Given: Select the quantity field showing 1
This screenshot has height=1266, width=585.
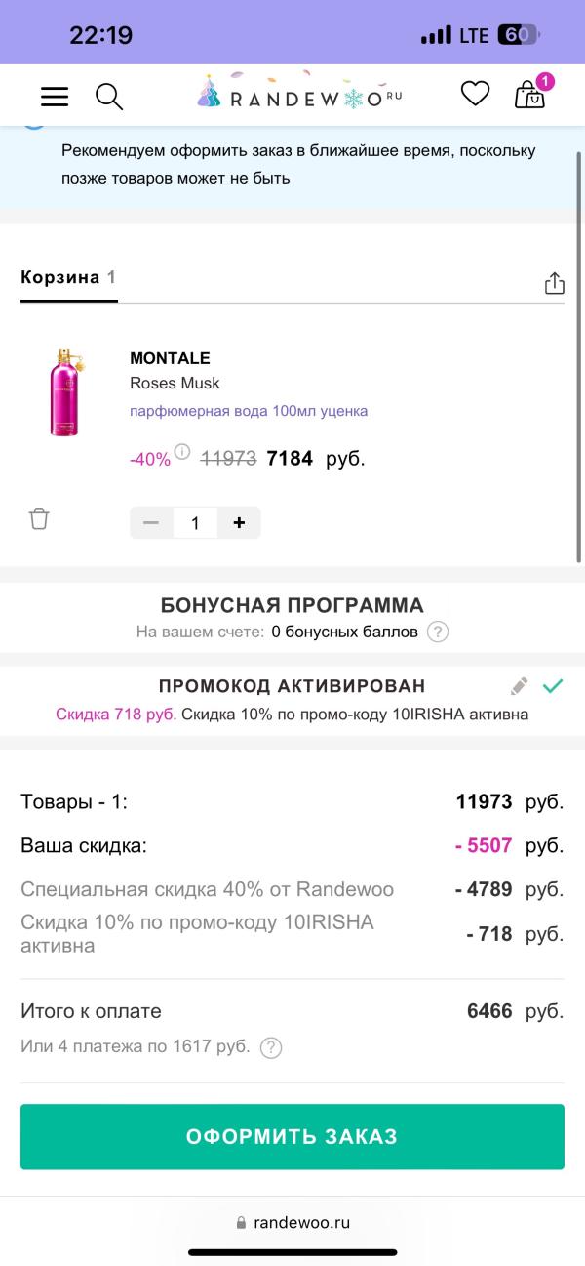Looking at the screenshot, I should [195, 522].
